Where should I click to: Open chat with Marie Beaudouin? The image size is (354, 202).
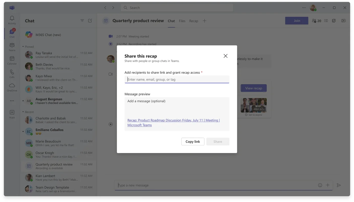point(59,143)
